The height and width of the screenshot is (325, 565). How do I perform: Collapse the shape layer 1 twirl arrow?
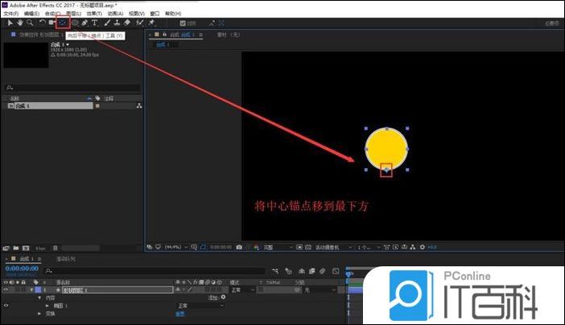click(31, 290)
